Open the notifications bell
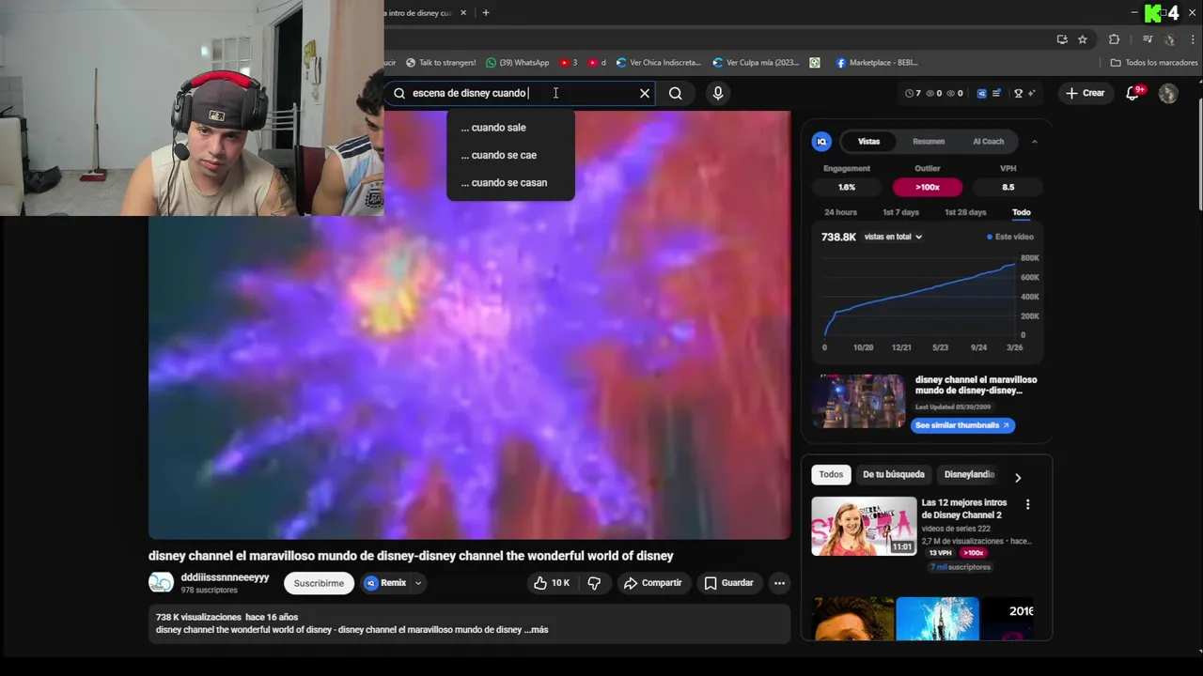The height and width of the screenshot is (676, 1203). point(1133,93)
